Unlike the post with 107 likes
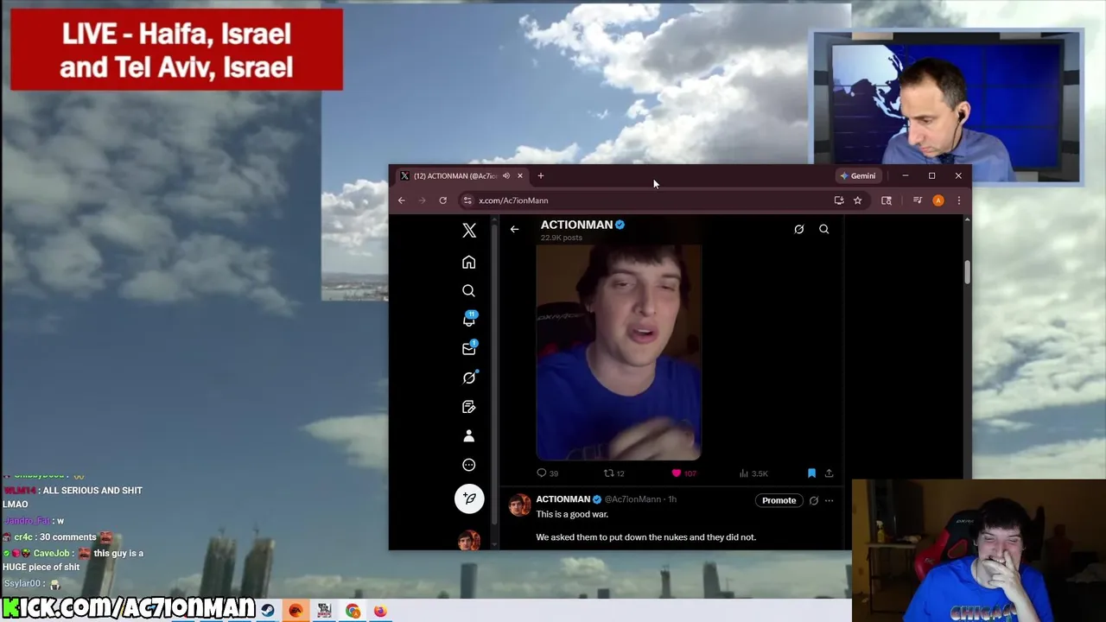 click(683, 473)
